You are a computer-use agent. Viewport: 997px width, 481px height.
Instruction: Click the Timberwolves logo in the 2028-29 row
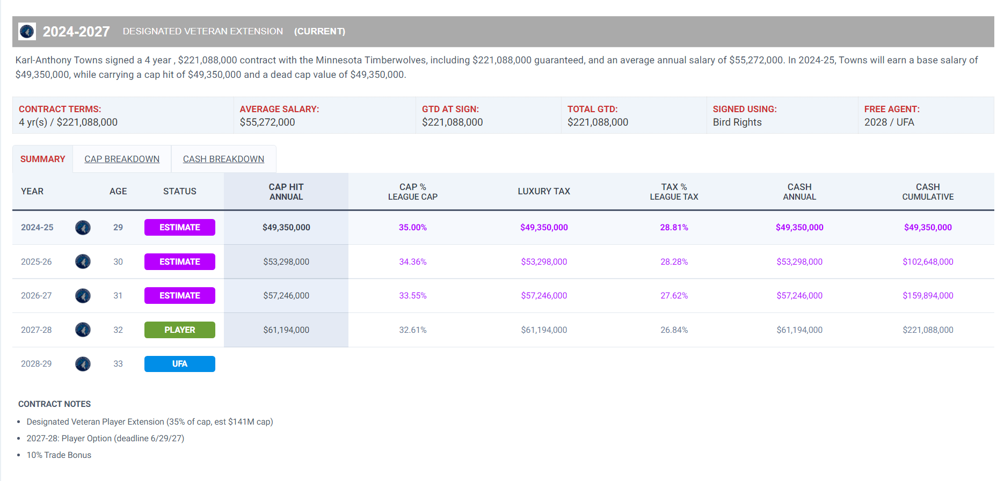pyautogui.click(x=83, y=364)
